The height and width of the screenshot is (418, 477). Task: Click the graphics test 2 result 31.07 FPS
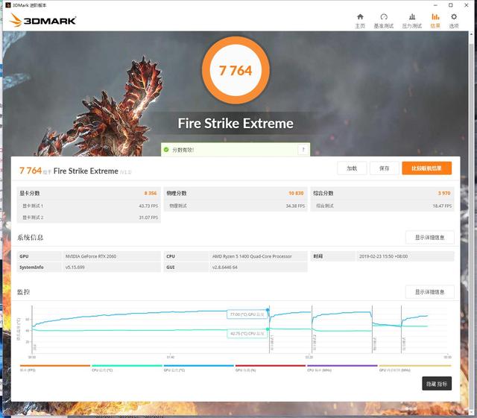point(148,218)
